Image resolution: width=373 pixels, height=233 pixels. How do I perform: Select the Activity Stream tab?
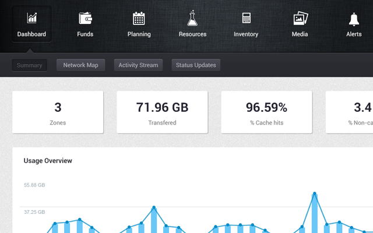coord(138,65)
